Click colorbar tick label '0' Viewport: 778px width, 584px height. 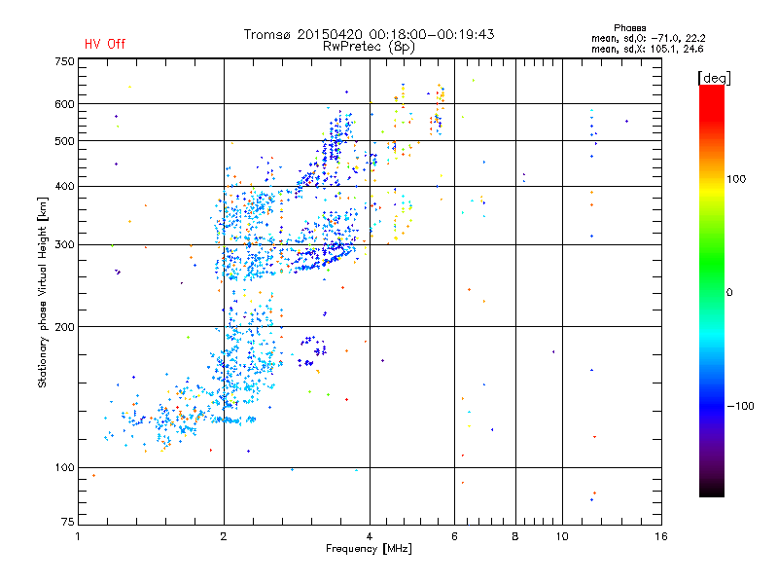pos(729,293)
